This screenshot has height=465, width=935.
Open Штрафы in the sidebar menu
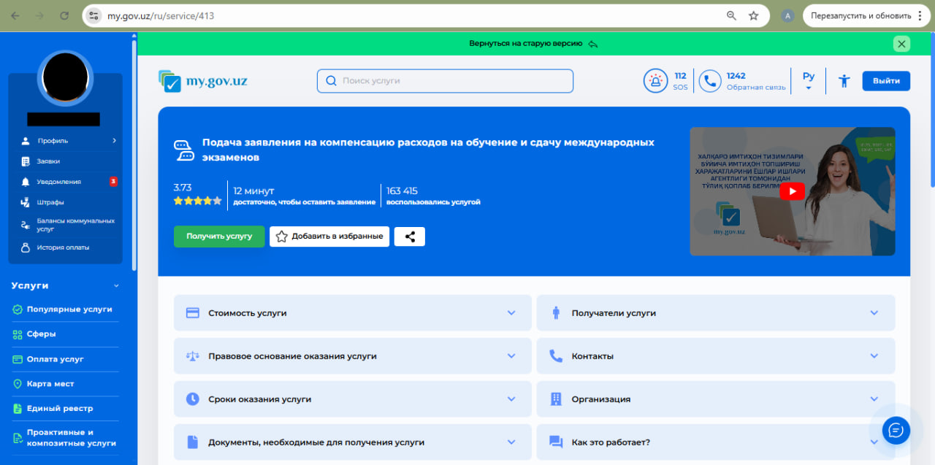point(51,202)
